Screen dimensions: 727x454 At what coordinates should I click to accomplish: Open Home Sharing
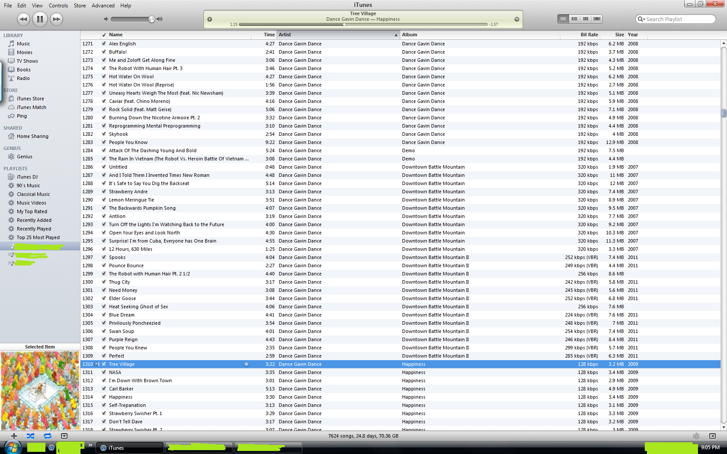[32, 136]
